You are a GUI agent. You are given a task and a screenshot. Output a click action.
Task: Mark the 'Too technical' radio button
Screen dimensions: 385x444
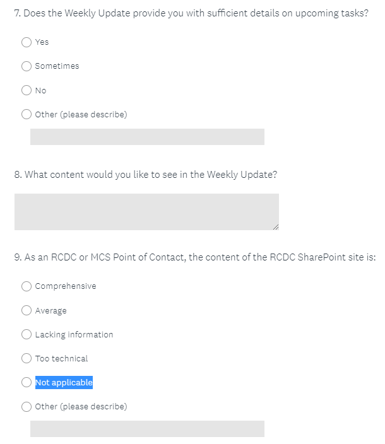[27, 359]
